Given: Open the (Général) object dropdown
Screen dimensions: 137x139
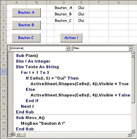Looking at the screenshot, I should [x=67, y=48].
